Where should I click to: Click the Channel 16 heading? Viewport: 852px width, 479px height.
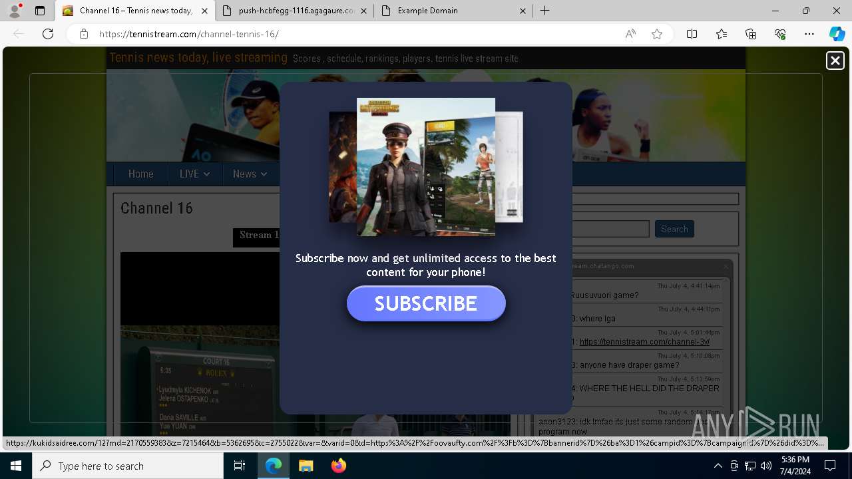pos(156,208)
